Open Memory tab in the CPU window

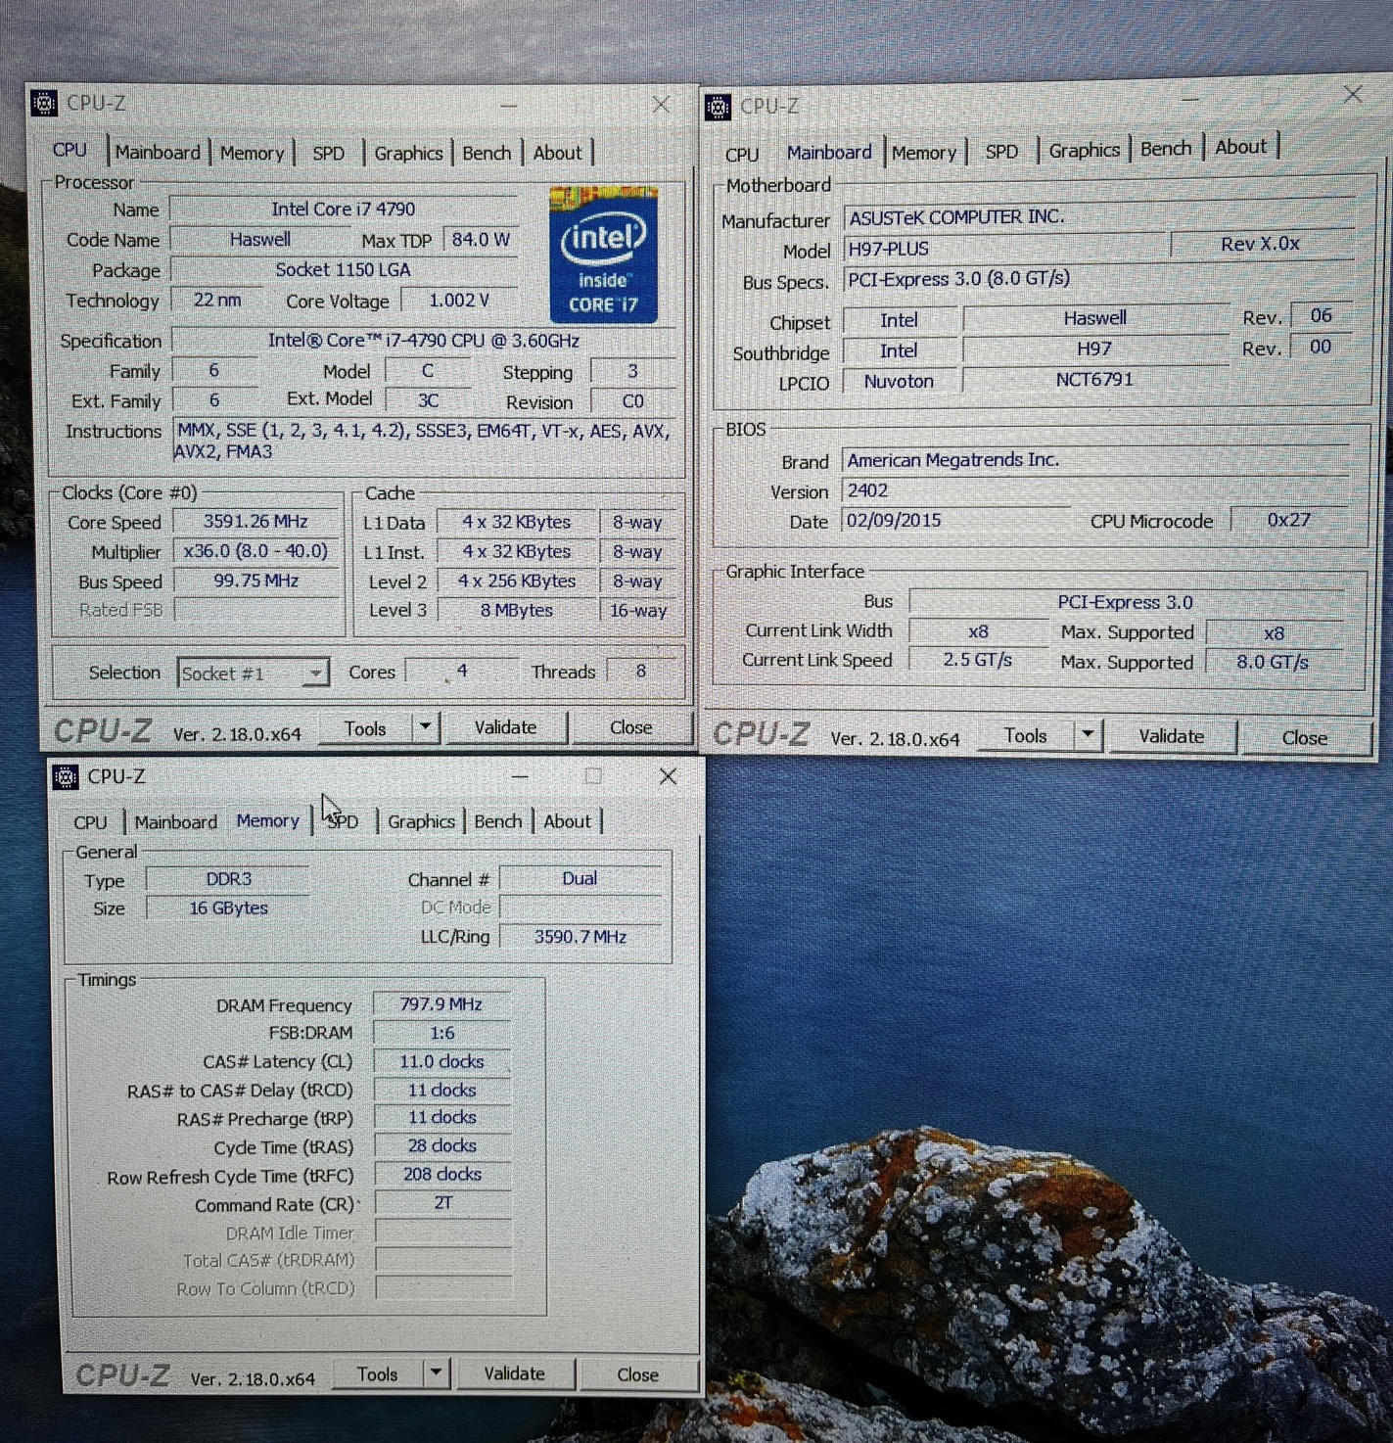pyautogui.click(x=252, y=154)
